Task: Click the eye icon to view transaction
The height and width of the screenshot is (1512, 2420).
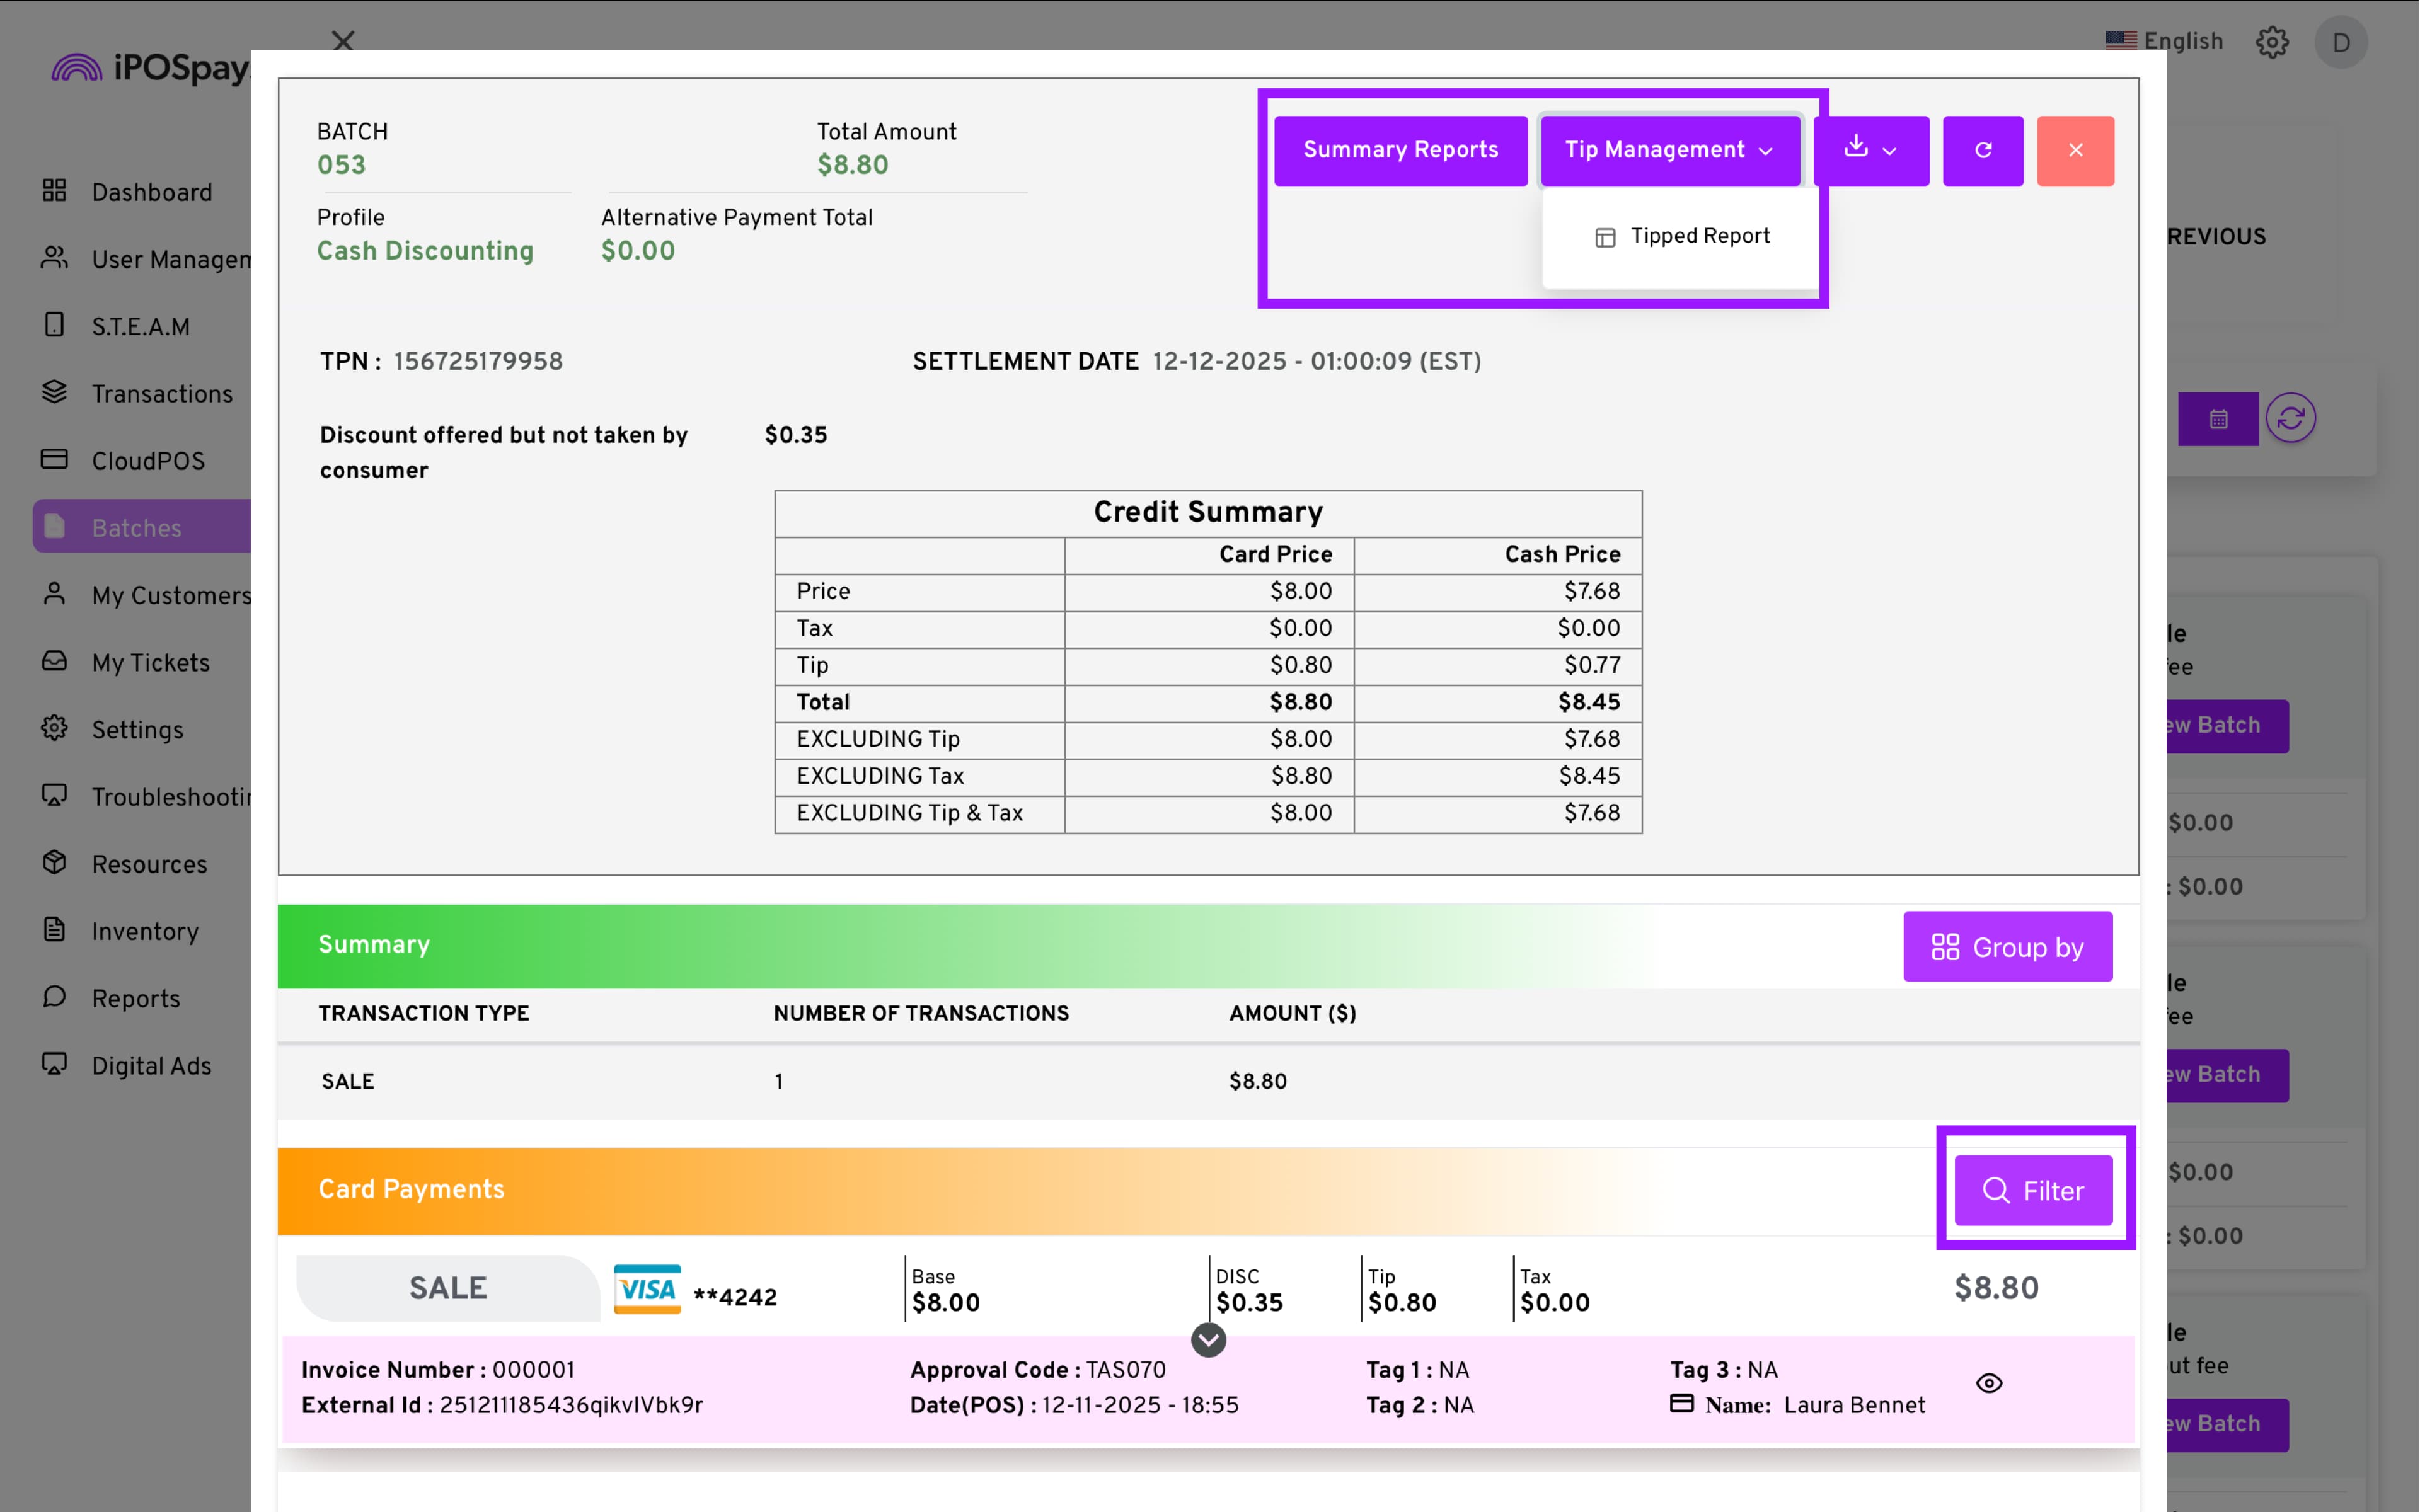Action: 1989,1383
